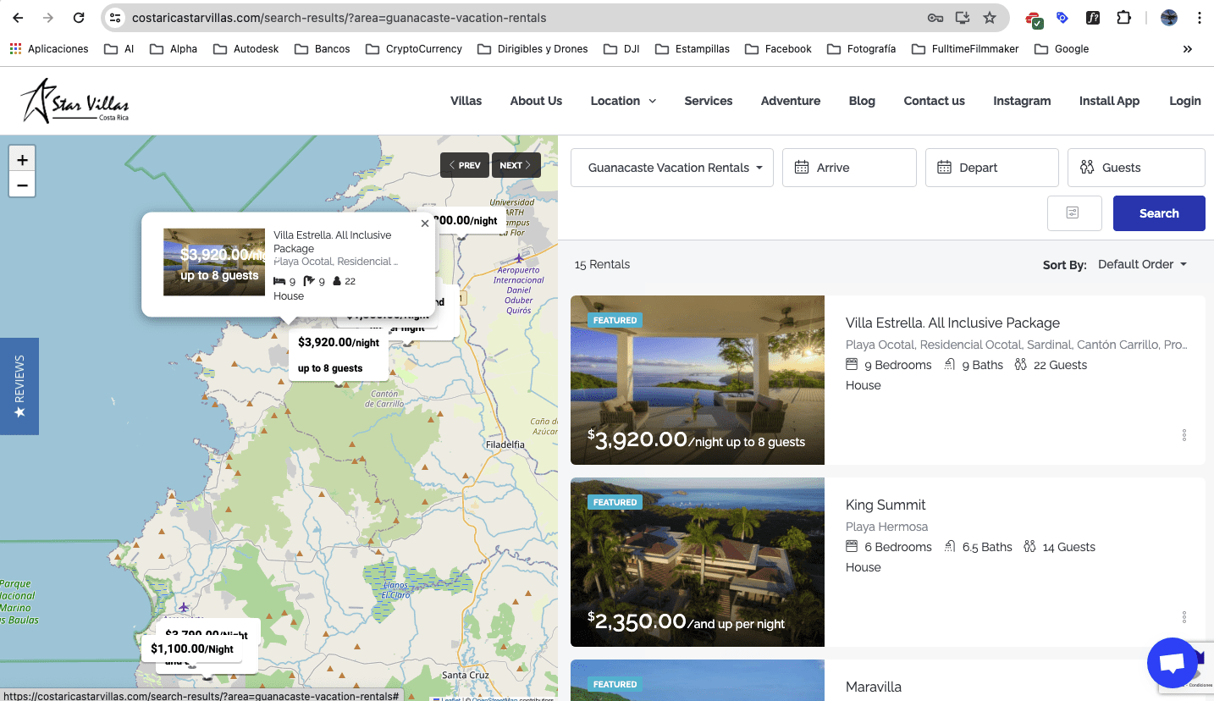The width and height of the screenshot is (1214, 701).
Task: Click the browser Forward arrow
Action: (48, 18)
